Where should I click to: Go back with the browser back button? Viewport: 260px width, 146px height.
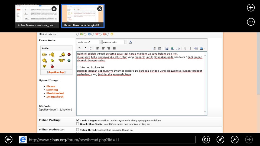coord(8,140)
